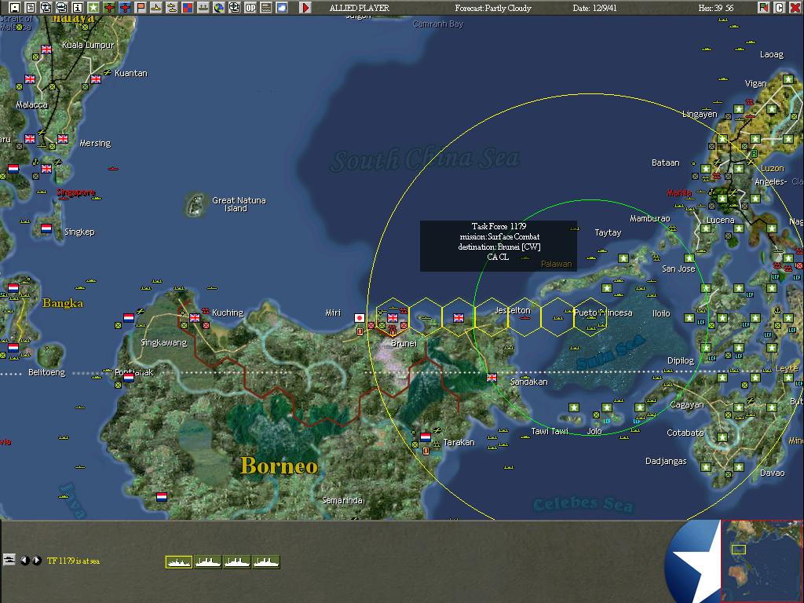
Task: Open the information 'i' icon
Action: click(78, 7)
